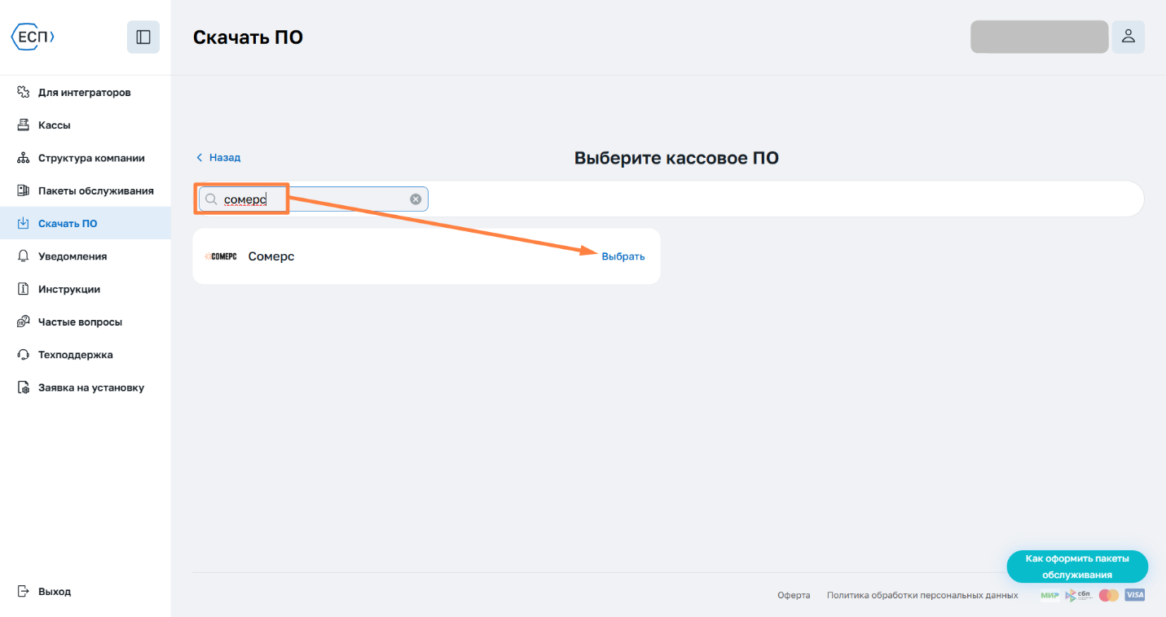Click the magnifier icon in the search box
Image resolution: width=1166 pixels, height=617 pixels.
pyautogui.click(x=211, y=199)
